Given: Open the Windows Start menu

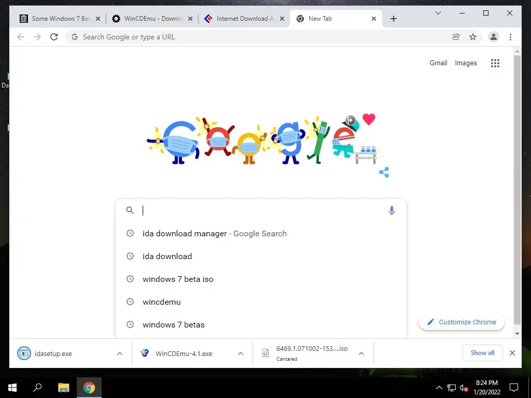Looking at the screenshot, I should click(12, 388).
